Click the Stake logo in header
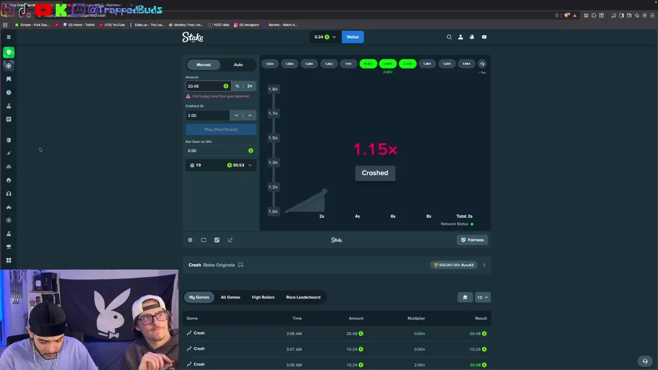Image resolution: width=658 pixels, height=370 pixels. 193,37
